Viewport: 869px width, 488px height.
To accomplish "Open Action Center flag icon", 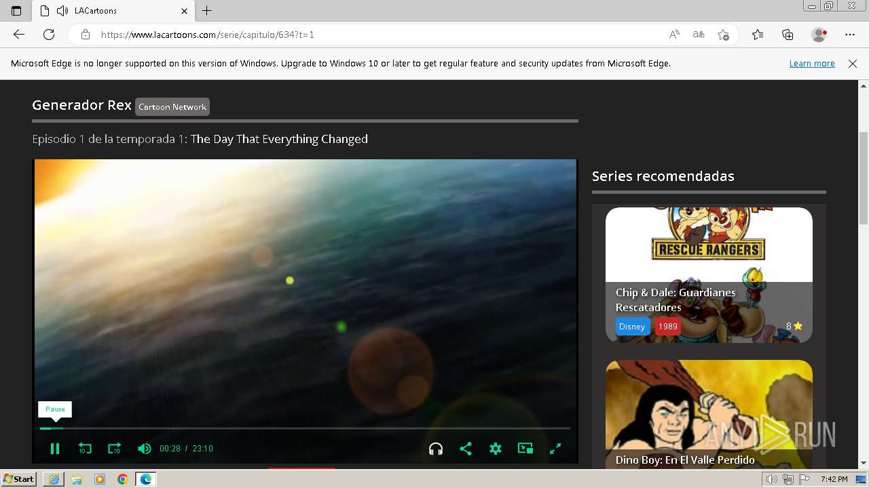I will (805, 479).
